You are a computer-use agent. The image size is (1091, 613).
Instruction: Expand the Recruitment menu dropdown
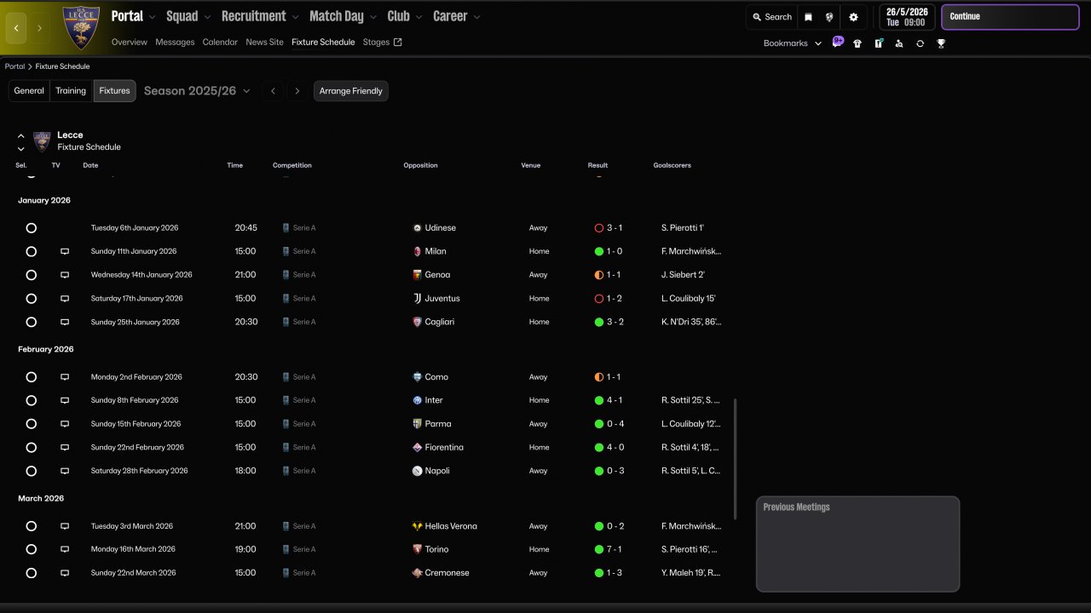tap(295, 17)
